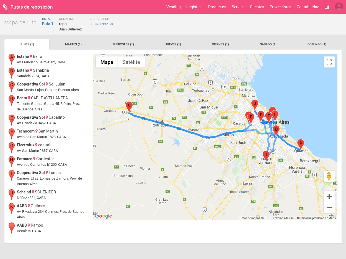Open the Vending menu
The height and width of the screenshot is (259, 346).
click(x=173, y=7)
